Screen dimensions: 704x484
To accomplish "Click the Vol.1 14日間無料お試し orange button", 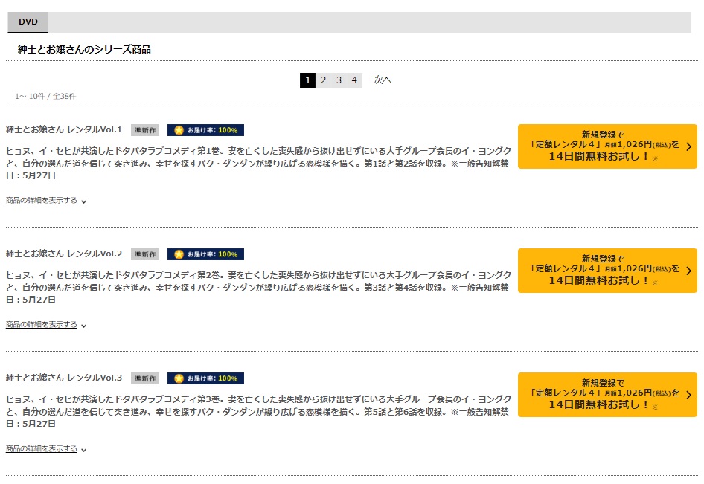I will [x=607, y=146].
